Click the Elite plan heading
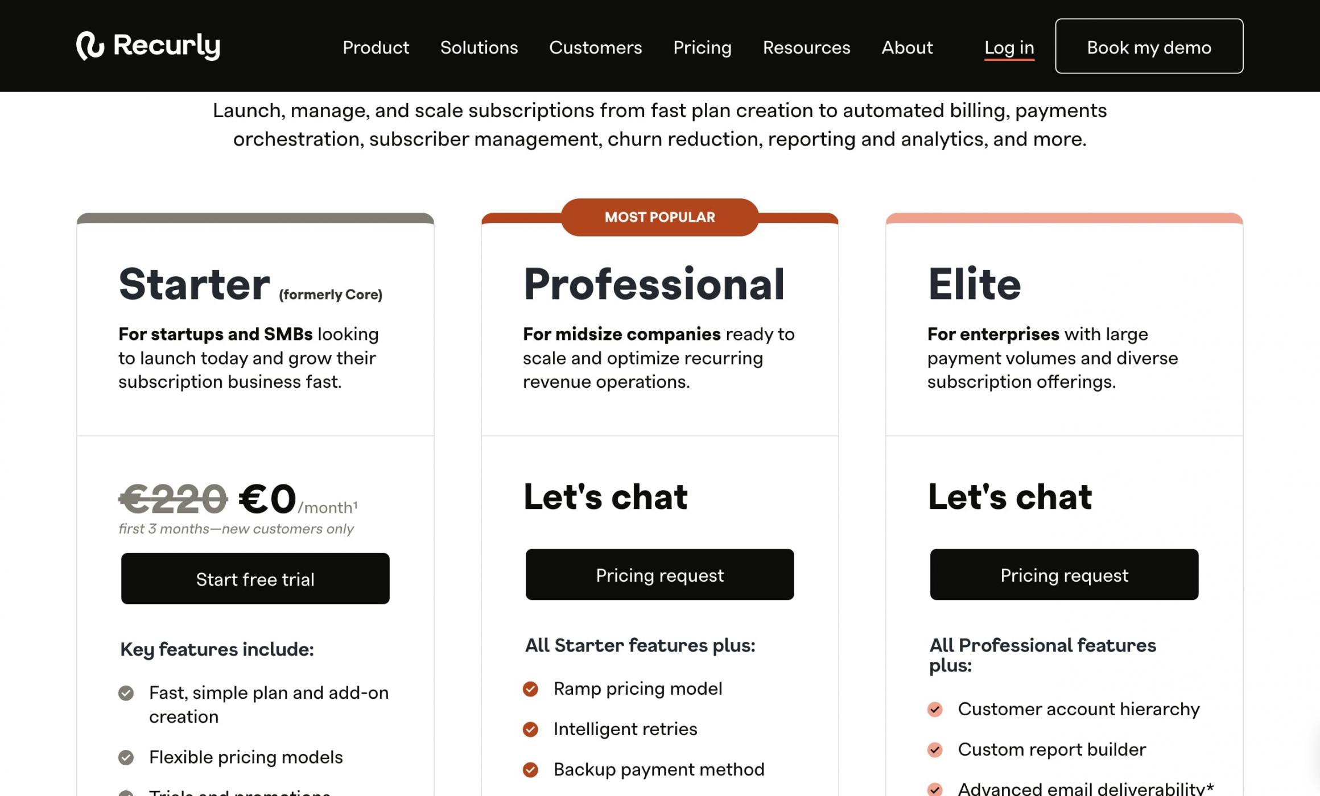The height and width of the screenshot is (796, 1320). tap(974, 284)
